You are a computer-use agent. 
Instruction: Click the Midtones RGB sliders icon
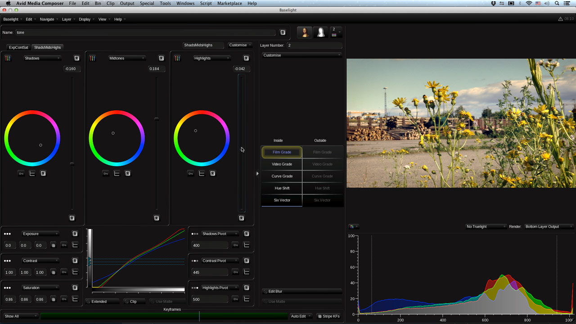coord(92,58)
